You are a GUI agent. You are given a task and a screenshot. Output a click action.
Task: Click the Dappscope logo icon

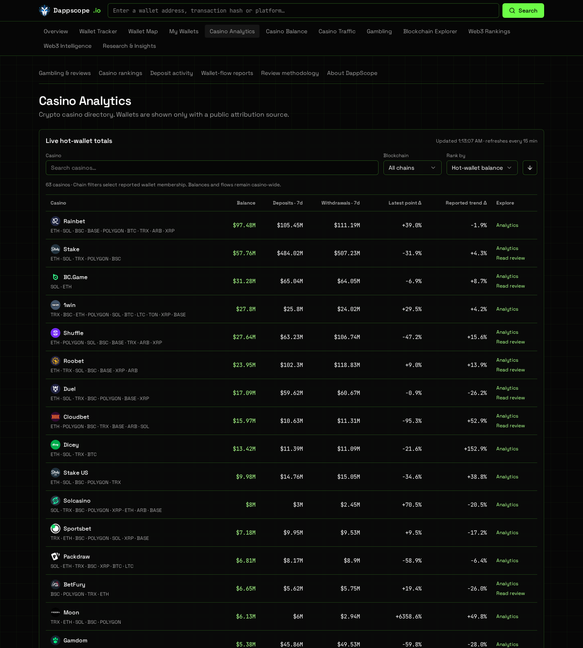(x=45, y=11)
